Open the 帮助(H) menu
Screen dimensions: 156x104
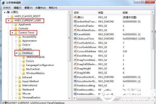[x=53, y=8]
